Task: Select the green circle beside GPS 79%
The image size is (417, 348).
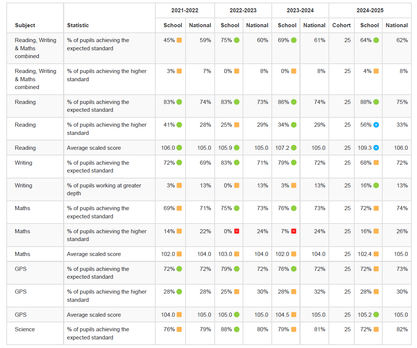Action: coord(237,269)
